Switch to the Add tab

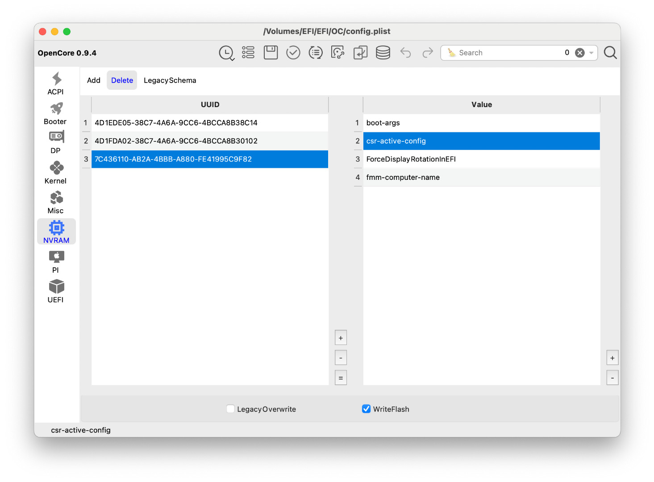94,80
